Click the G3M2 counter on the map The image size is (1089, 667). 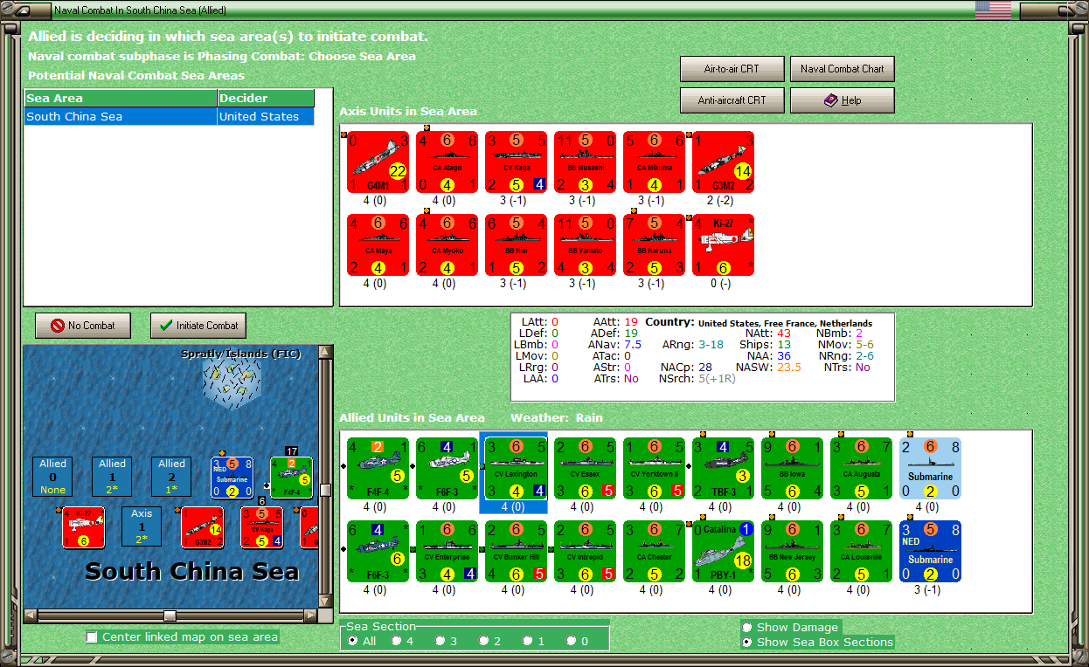(203, 527)
